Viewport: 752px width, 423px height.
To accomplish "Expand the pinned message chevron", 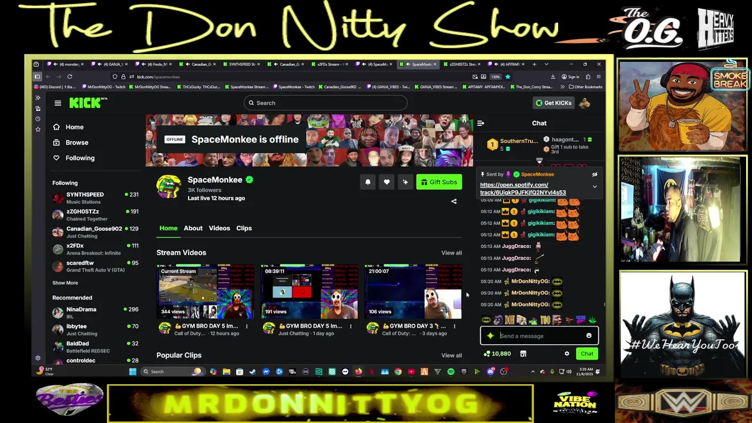I will (x=595, y=187).
